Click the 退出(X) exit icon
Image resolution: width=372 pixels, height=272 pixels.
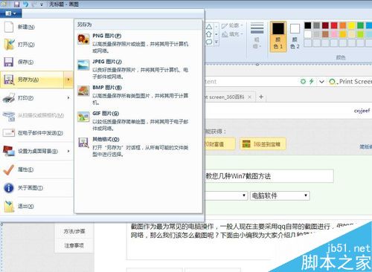pos(10,206)
